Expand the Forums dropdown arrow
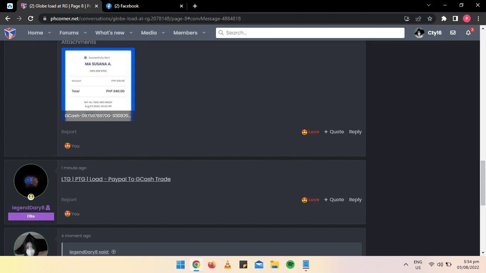The height and width of the screenshot is (273, 486). [x=85, y=33]
